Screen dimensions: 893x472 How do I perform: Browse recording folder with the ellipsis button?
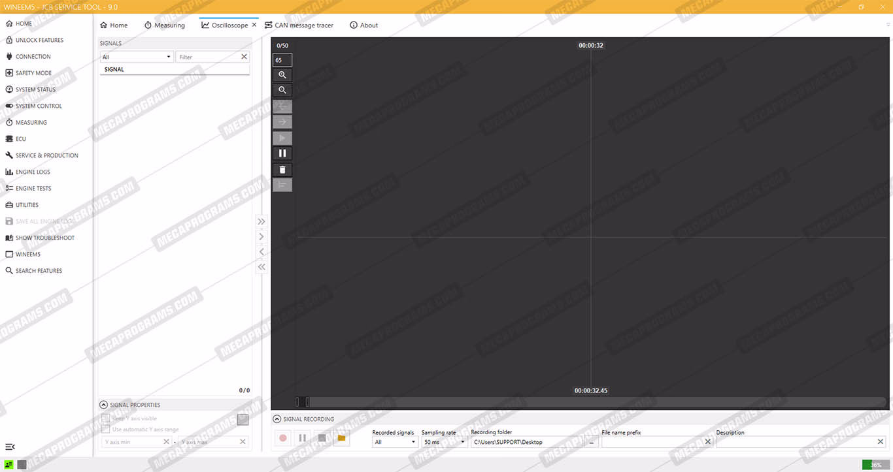tap(590, 442)
